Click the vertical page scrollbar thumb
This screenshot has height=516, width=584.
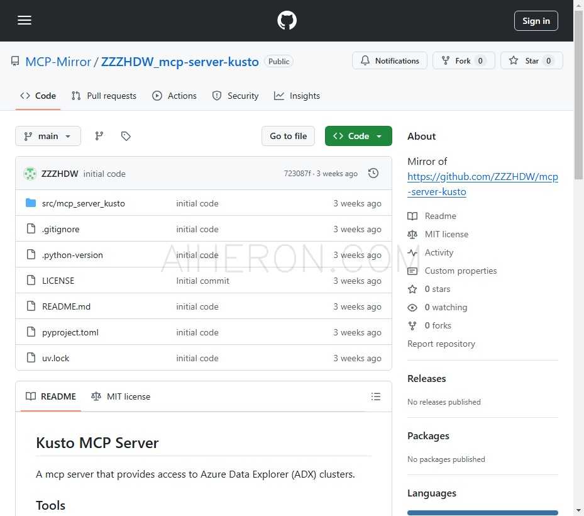pos(578,96)
